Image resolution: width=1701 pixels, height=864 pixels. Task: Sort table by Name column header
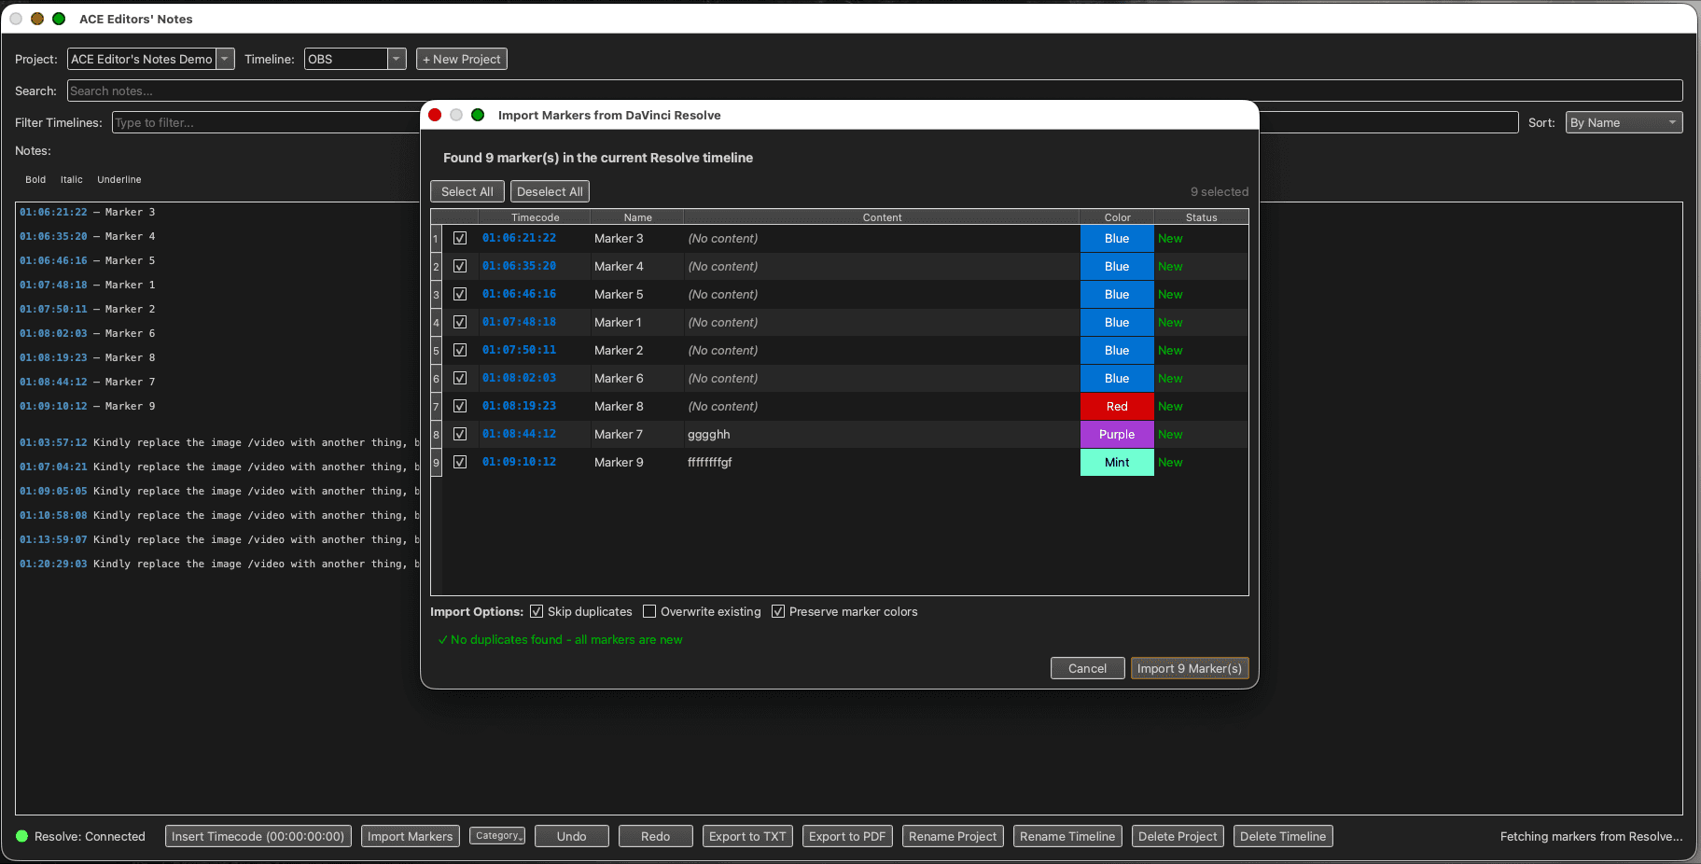[x=637, y=217]
